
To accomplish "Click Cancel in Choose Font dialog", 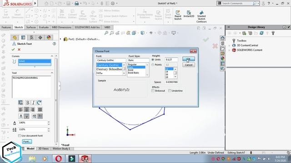I will pyautogui.click(x=189, y=65).
